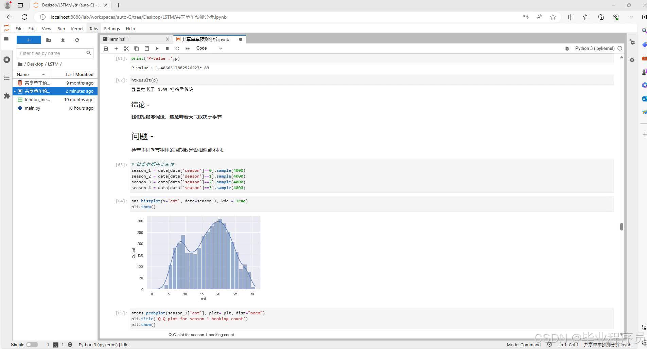Open the notebook debugger bug icon
The width and height of the screenshot is (647, 349).
tap(567, 49)
